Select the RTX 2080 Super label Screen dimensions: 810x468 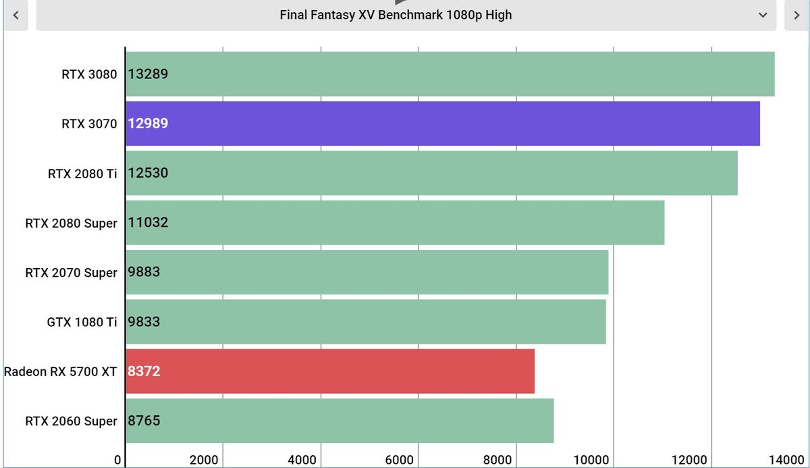pos(71,223)
